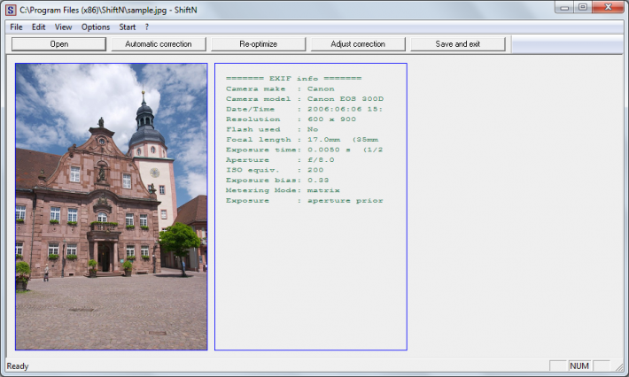629x377 pixels.
Task: Open the File menu
Action: point(17,27)
